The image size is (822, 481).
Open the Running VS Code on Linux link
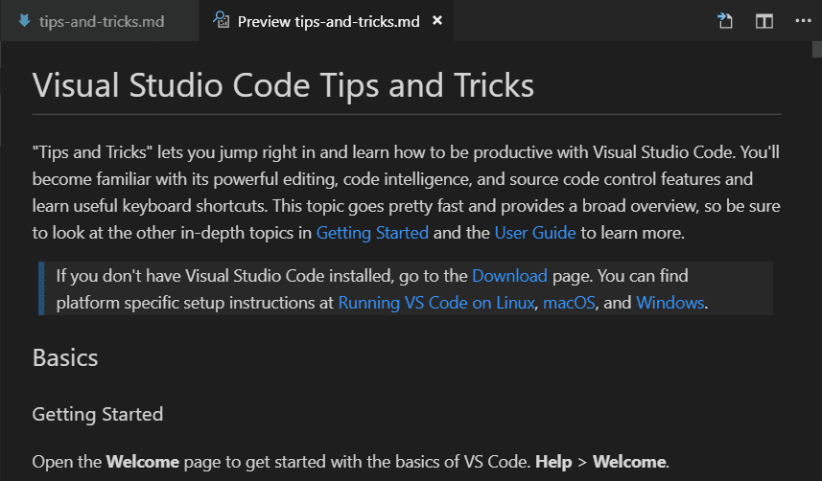[436, 303]
